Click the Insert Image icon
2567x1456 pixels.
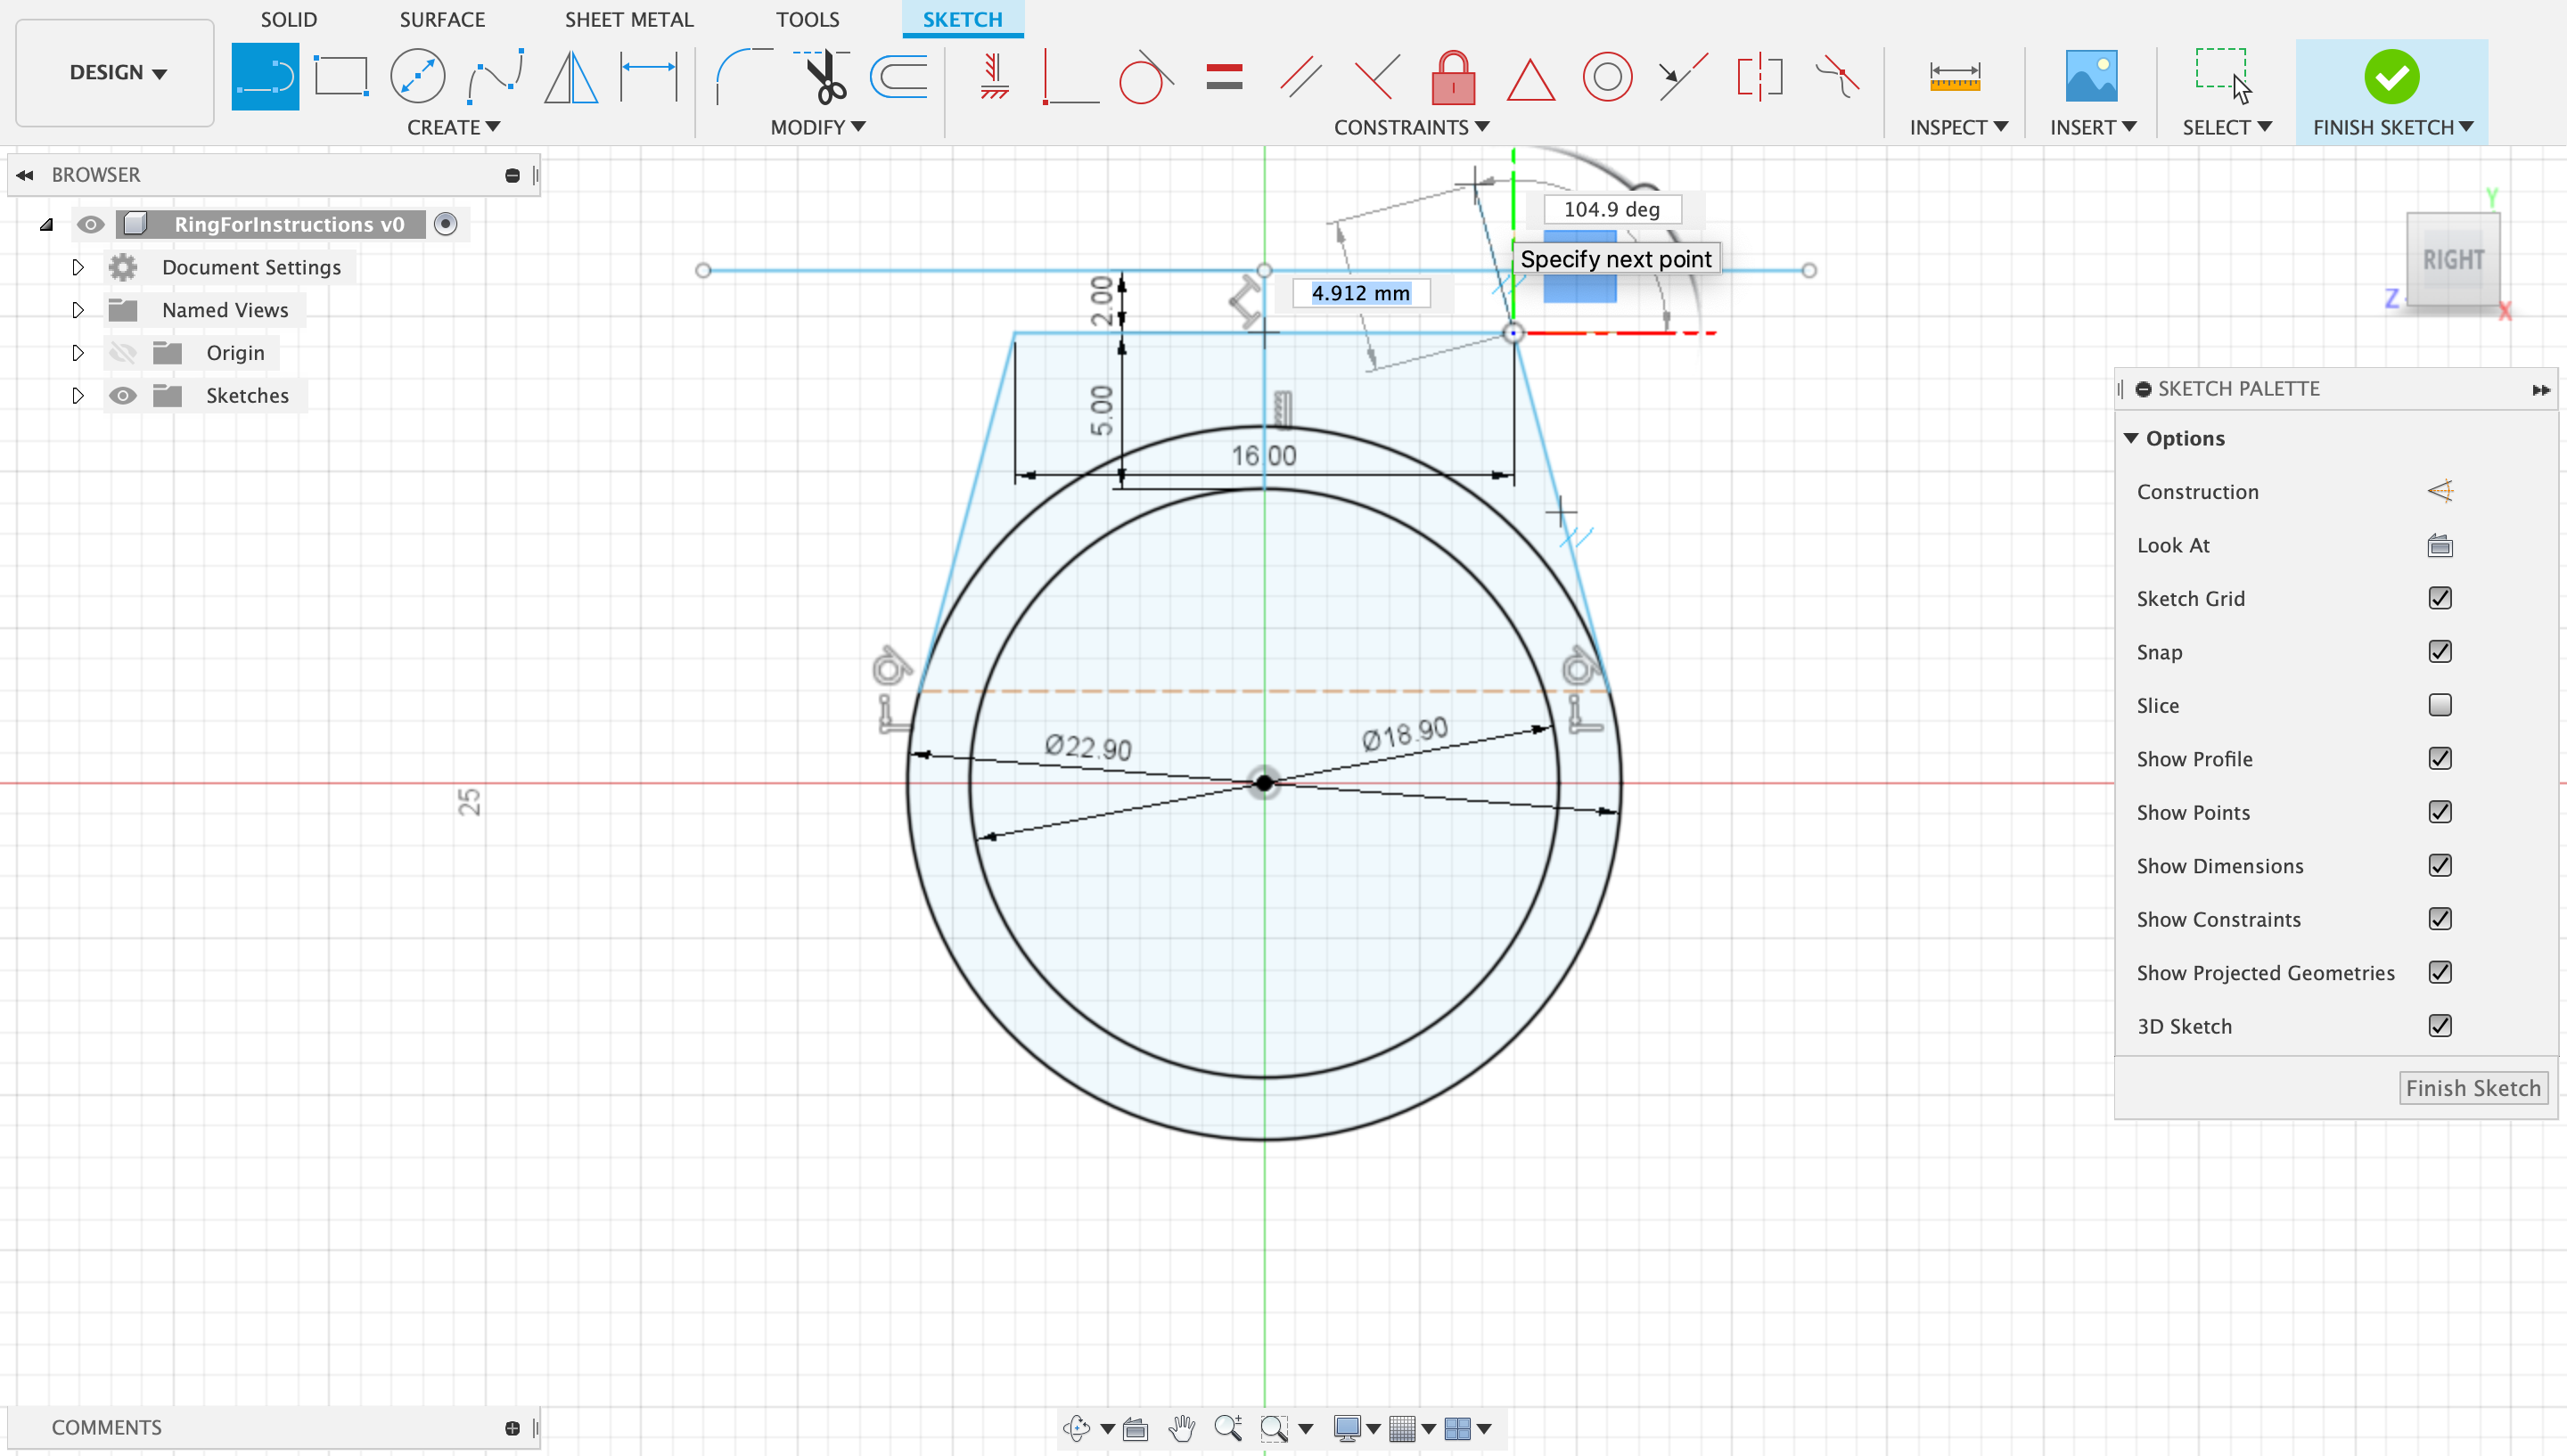(2091, 76)
